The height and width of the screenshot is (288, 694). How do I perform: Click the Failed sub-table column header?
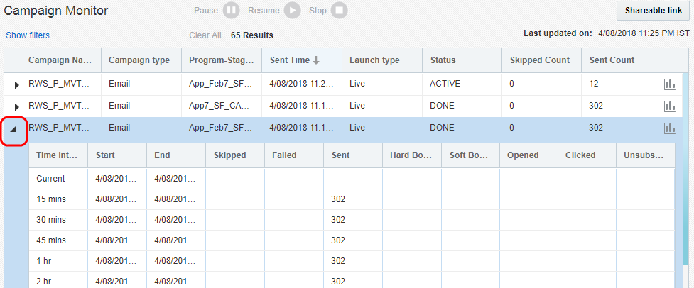pyautogui.click(x=294, y=155)
